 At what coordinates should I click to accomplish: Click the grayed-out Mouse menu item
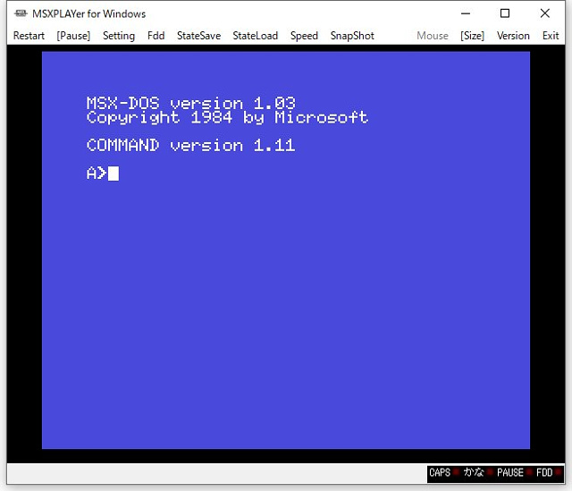tap(433, 36)
